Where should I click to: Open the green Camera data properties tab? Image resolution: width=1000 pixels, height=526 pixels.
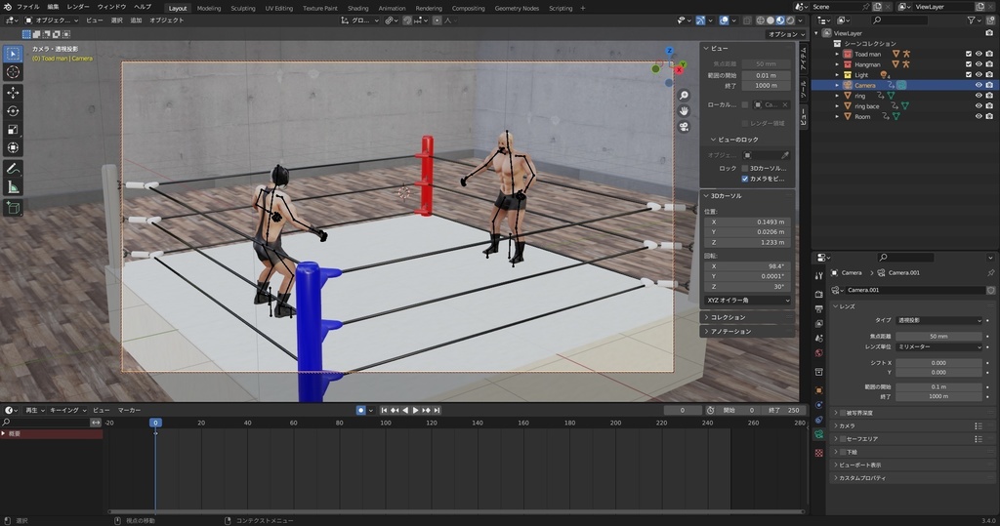click(x=819, y=434)
